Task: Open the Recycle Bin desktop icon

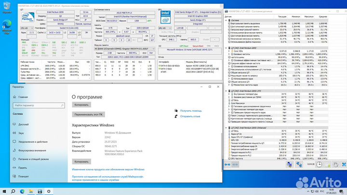Action: point(7,7)
